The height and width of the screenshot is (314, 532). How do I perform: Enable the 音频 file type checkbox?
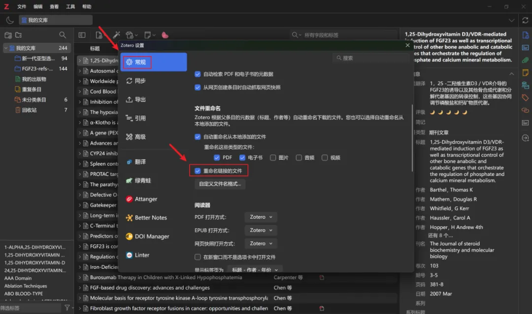click(299, 158)
